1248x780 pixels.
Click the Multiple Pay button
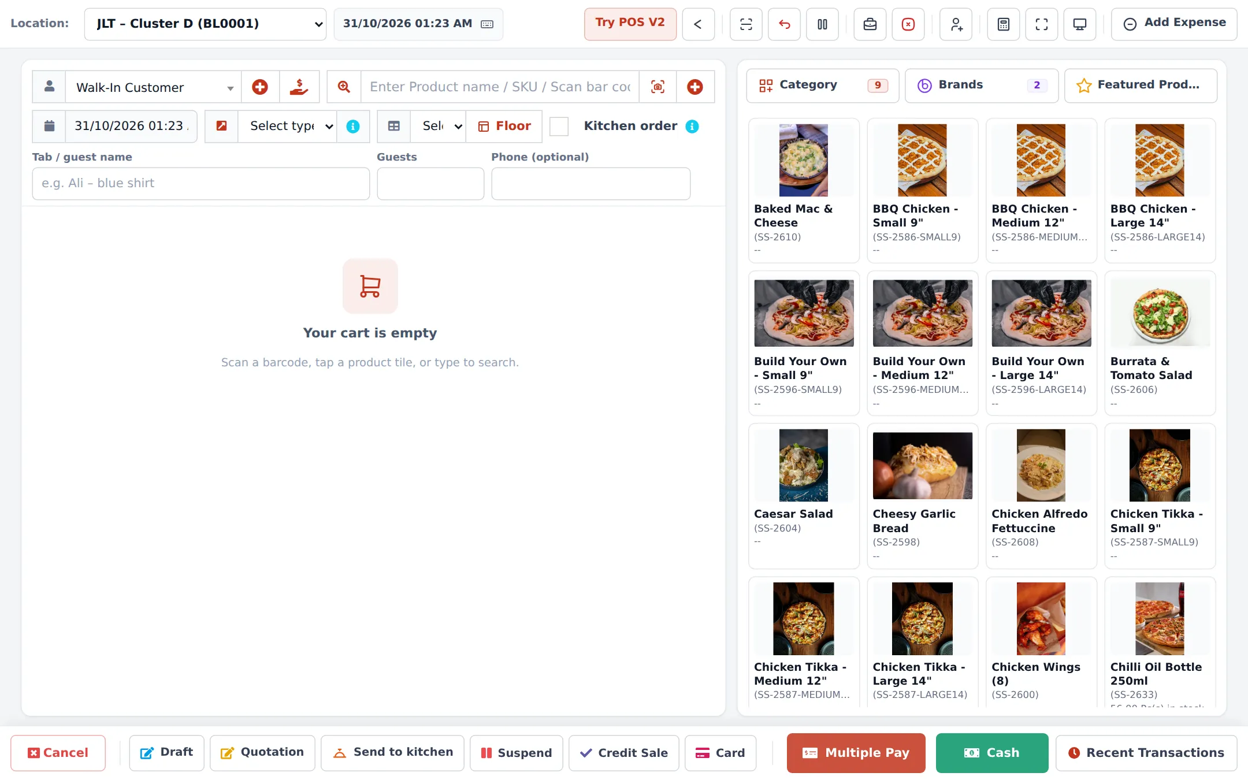coord(856,753)
